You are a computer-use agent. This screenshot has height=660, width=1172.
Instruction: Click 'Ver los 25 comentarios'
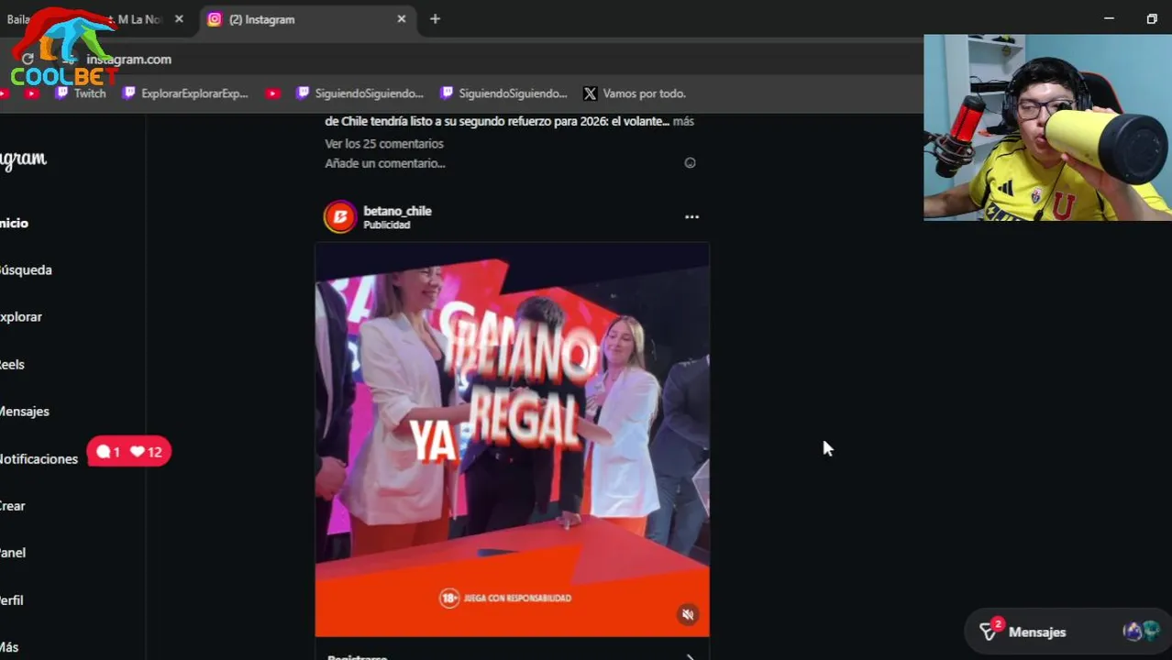click(383, 143)
